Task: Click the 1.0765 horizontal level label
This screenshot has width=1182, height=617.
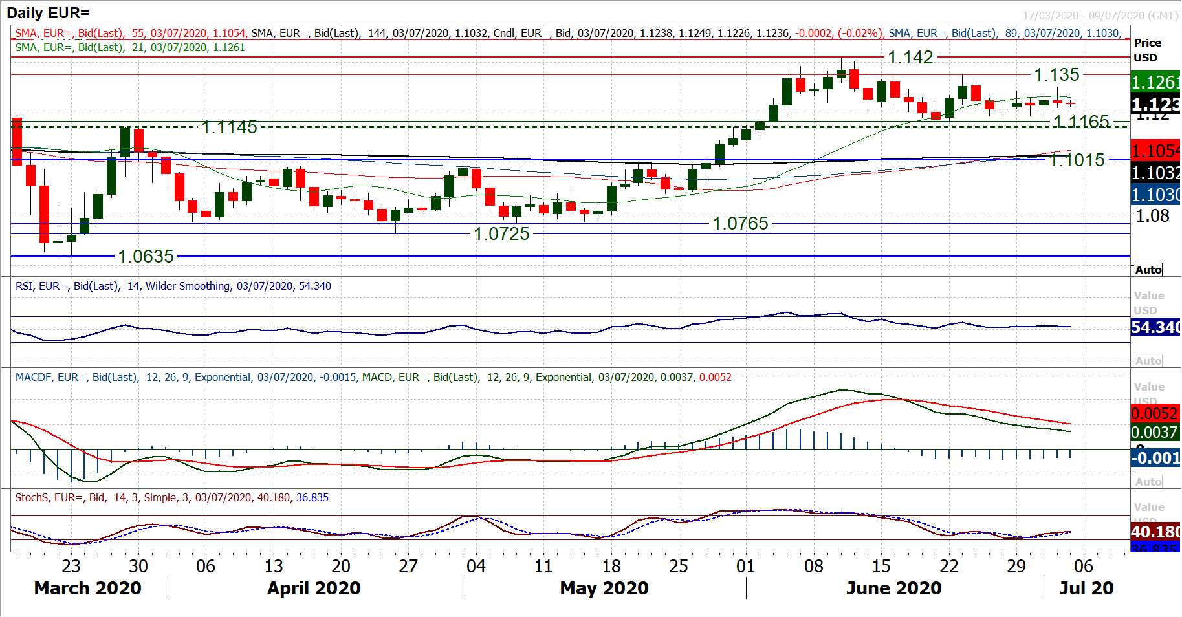Action: click(740, 224)
